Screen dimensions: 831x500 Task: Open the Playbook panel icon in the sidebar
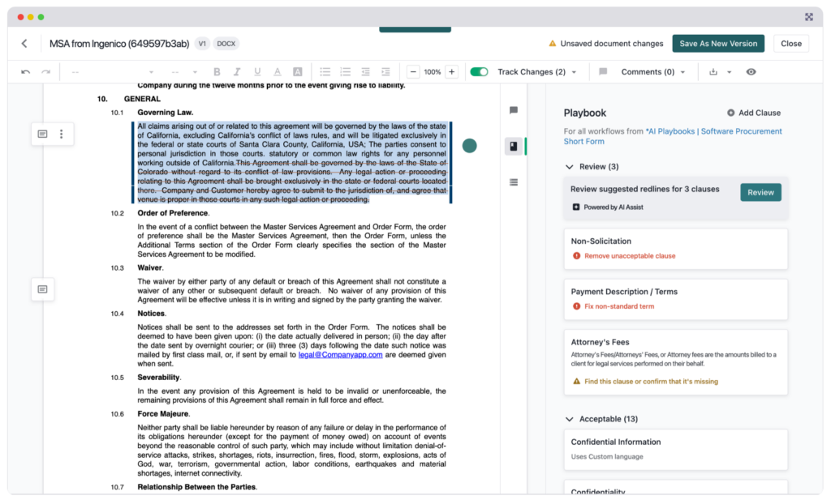click(x=513, y=146)
